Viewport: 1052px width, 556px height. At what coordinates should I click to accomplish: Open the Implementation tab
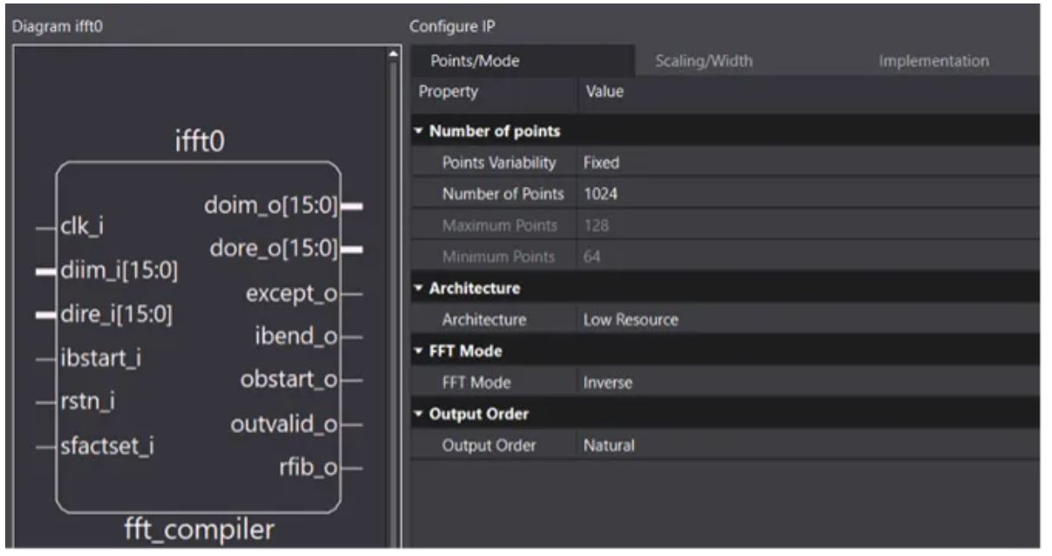pyautogui.click(x=933, y=61)
